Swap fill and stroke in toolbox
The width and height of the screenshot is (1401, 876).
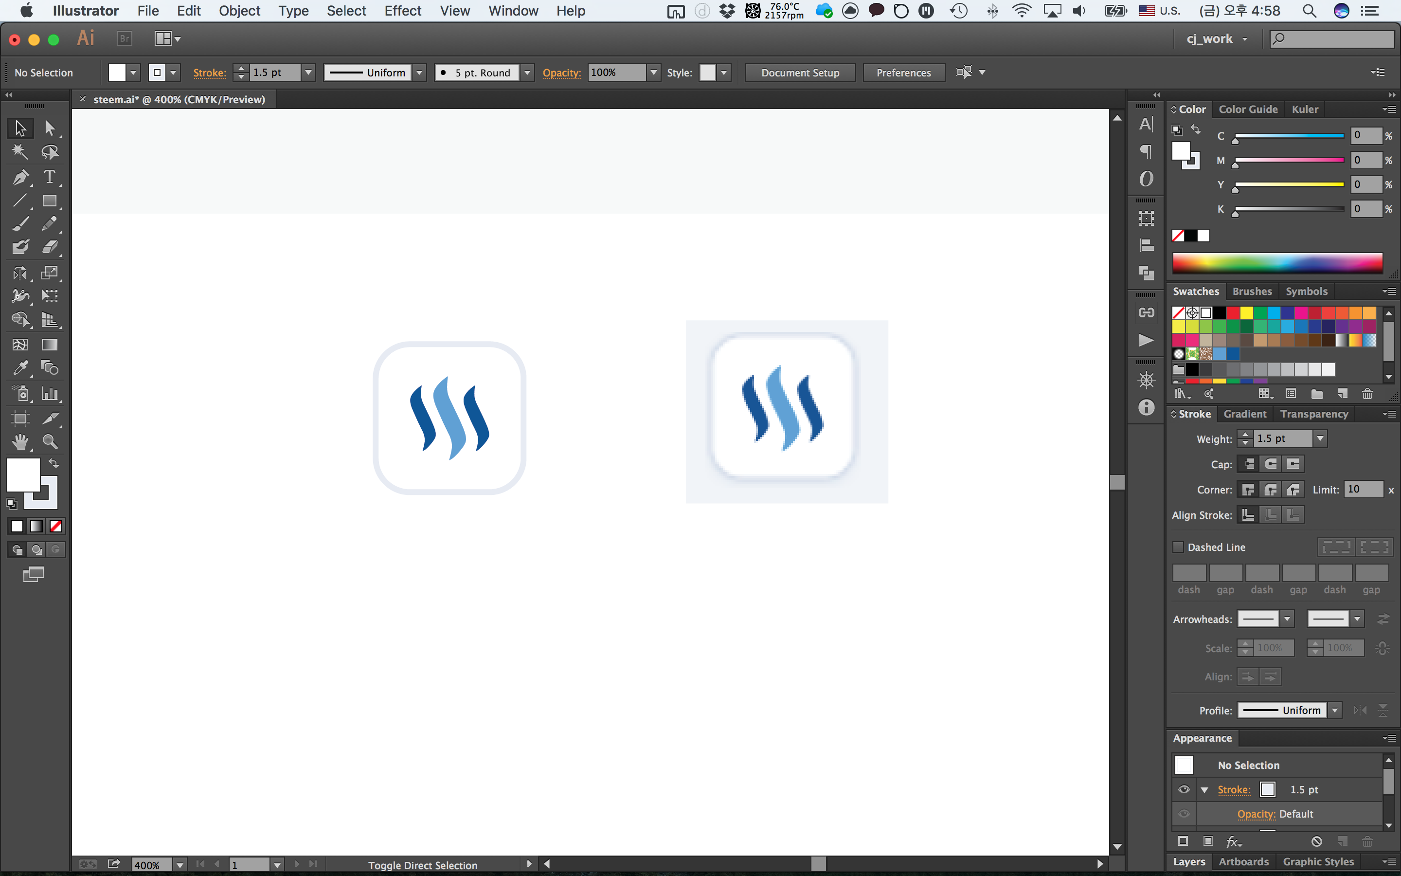[x=53, y=463]
